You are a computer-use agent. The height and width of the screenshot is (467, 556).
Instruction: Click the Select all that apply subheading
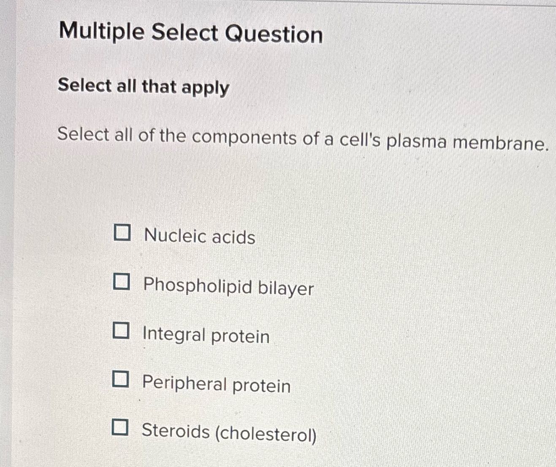tap(143, 87)
